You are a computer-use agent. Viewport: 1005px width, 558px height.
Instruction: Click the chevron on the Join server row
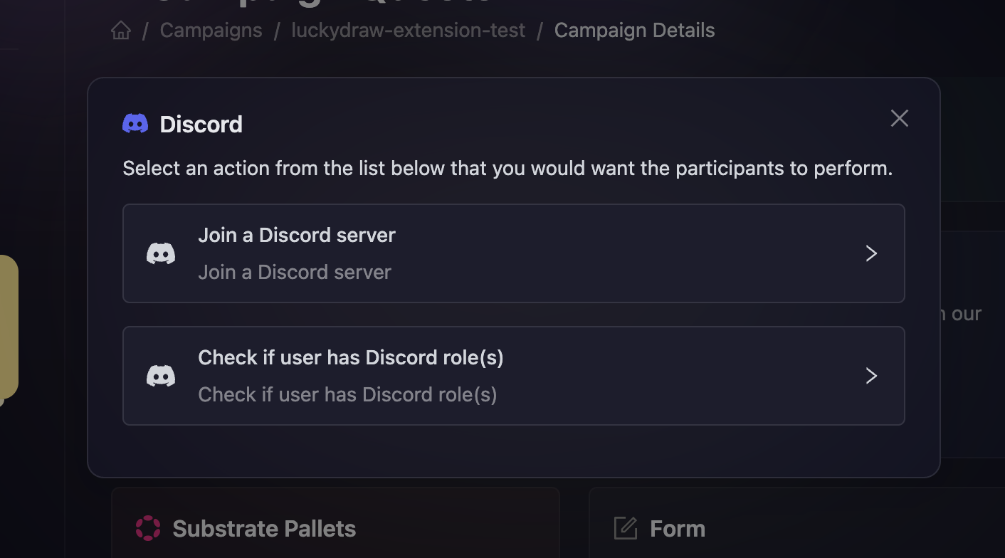[871, 253]
